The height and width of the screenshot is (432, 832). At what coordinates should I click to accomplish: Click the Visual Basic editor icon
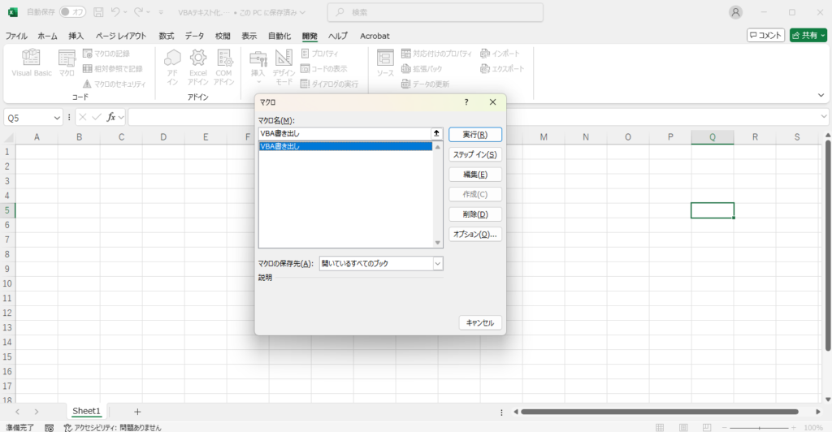pyautogui.click(x=32, y=58)
